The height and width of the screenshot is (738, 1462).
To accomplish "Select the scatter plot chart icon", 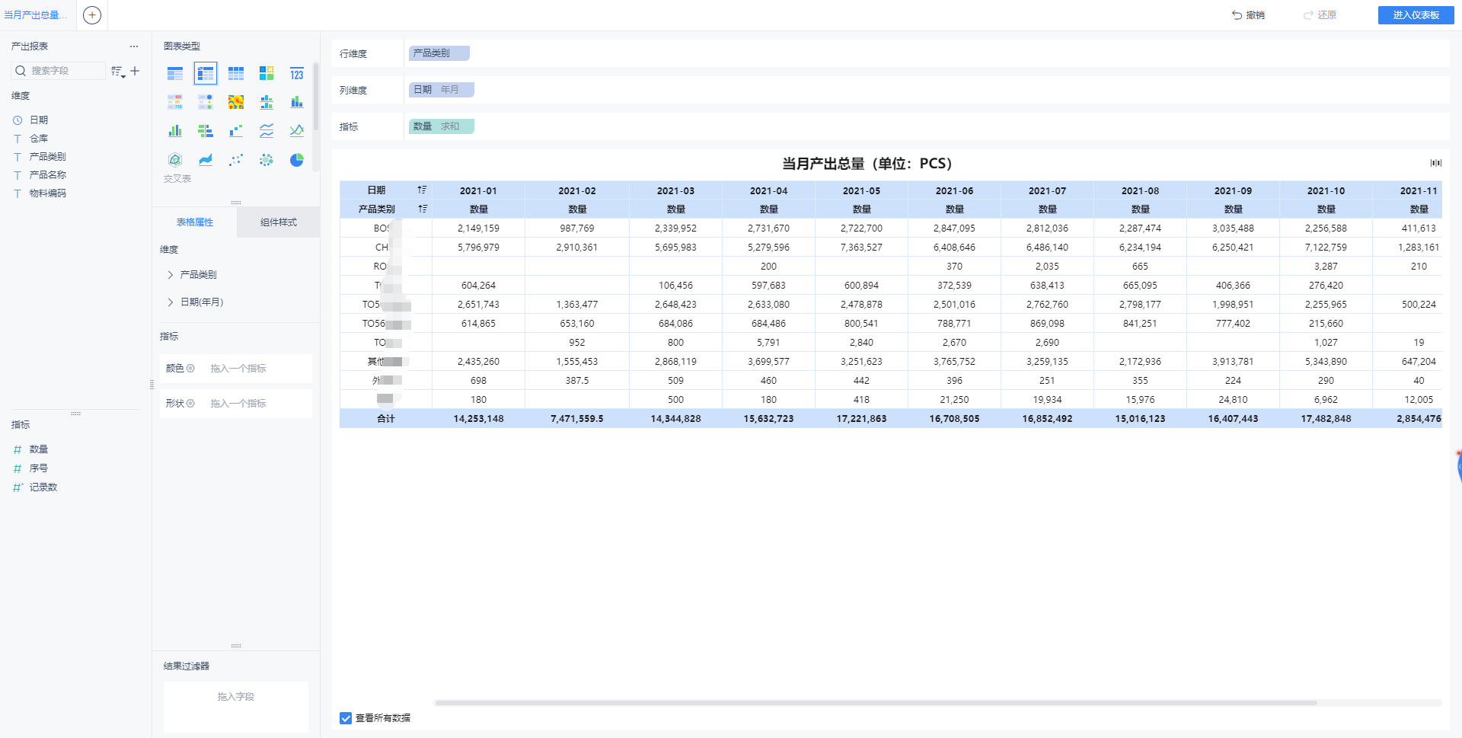I will (x=236, y=159).
